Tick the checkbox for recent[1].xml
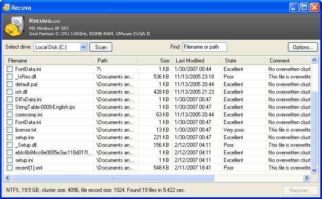Image resolution: width=322 pixels, height=199 pixels. pos(9,168)
